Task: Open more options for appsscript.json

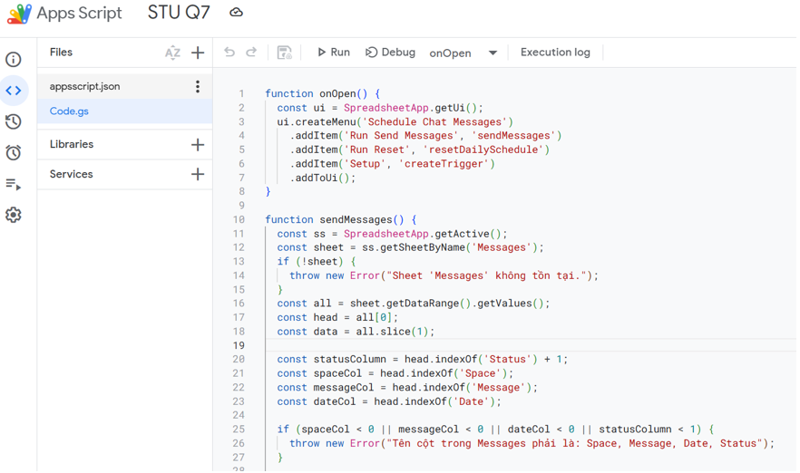Action: [198, 86]
